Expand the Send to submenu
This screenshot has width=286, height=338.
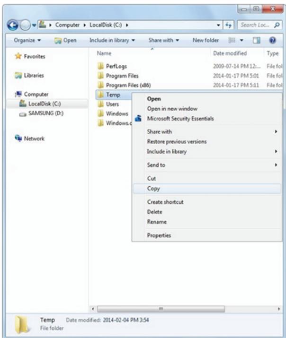tap(207, 165)
